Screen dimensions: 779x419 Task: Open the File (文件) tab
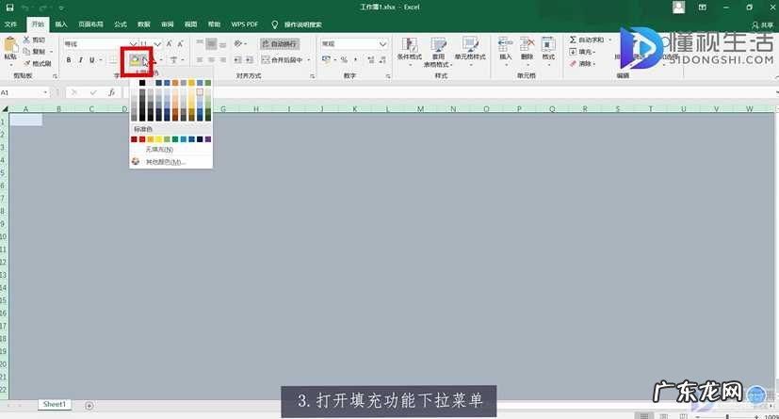point(10,24)
